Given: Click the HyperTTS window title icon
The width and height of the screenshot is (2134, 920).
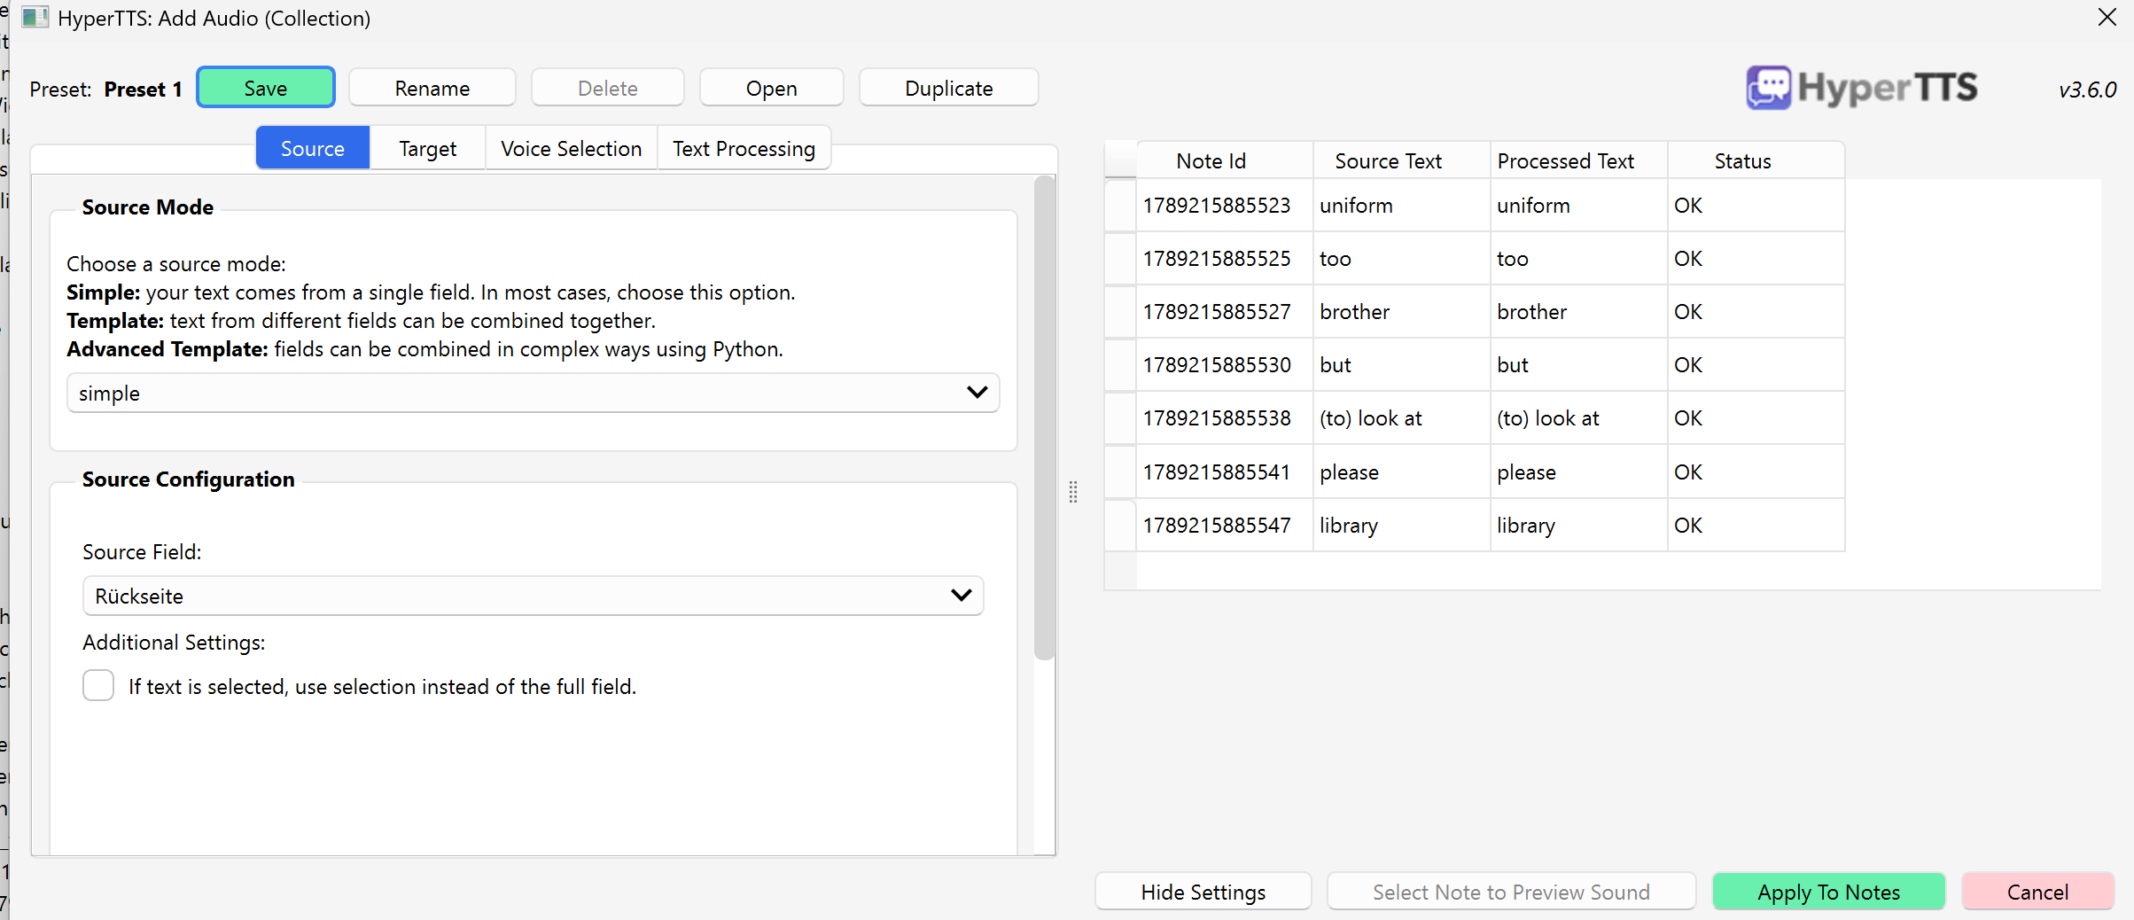Looking at the screenshot, I should point(35,17).
